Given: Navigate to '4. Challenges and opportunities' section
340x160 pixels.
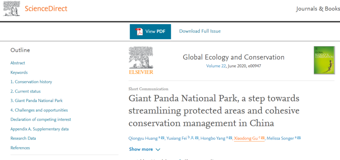Looking at the screenshot, I should tap(39, 110).
